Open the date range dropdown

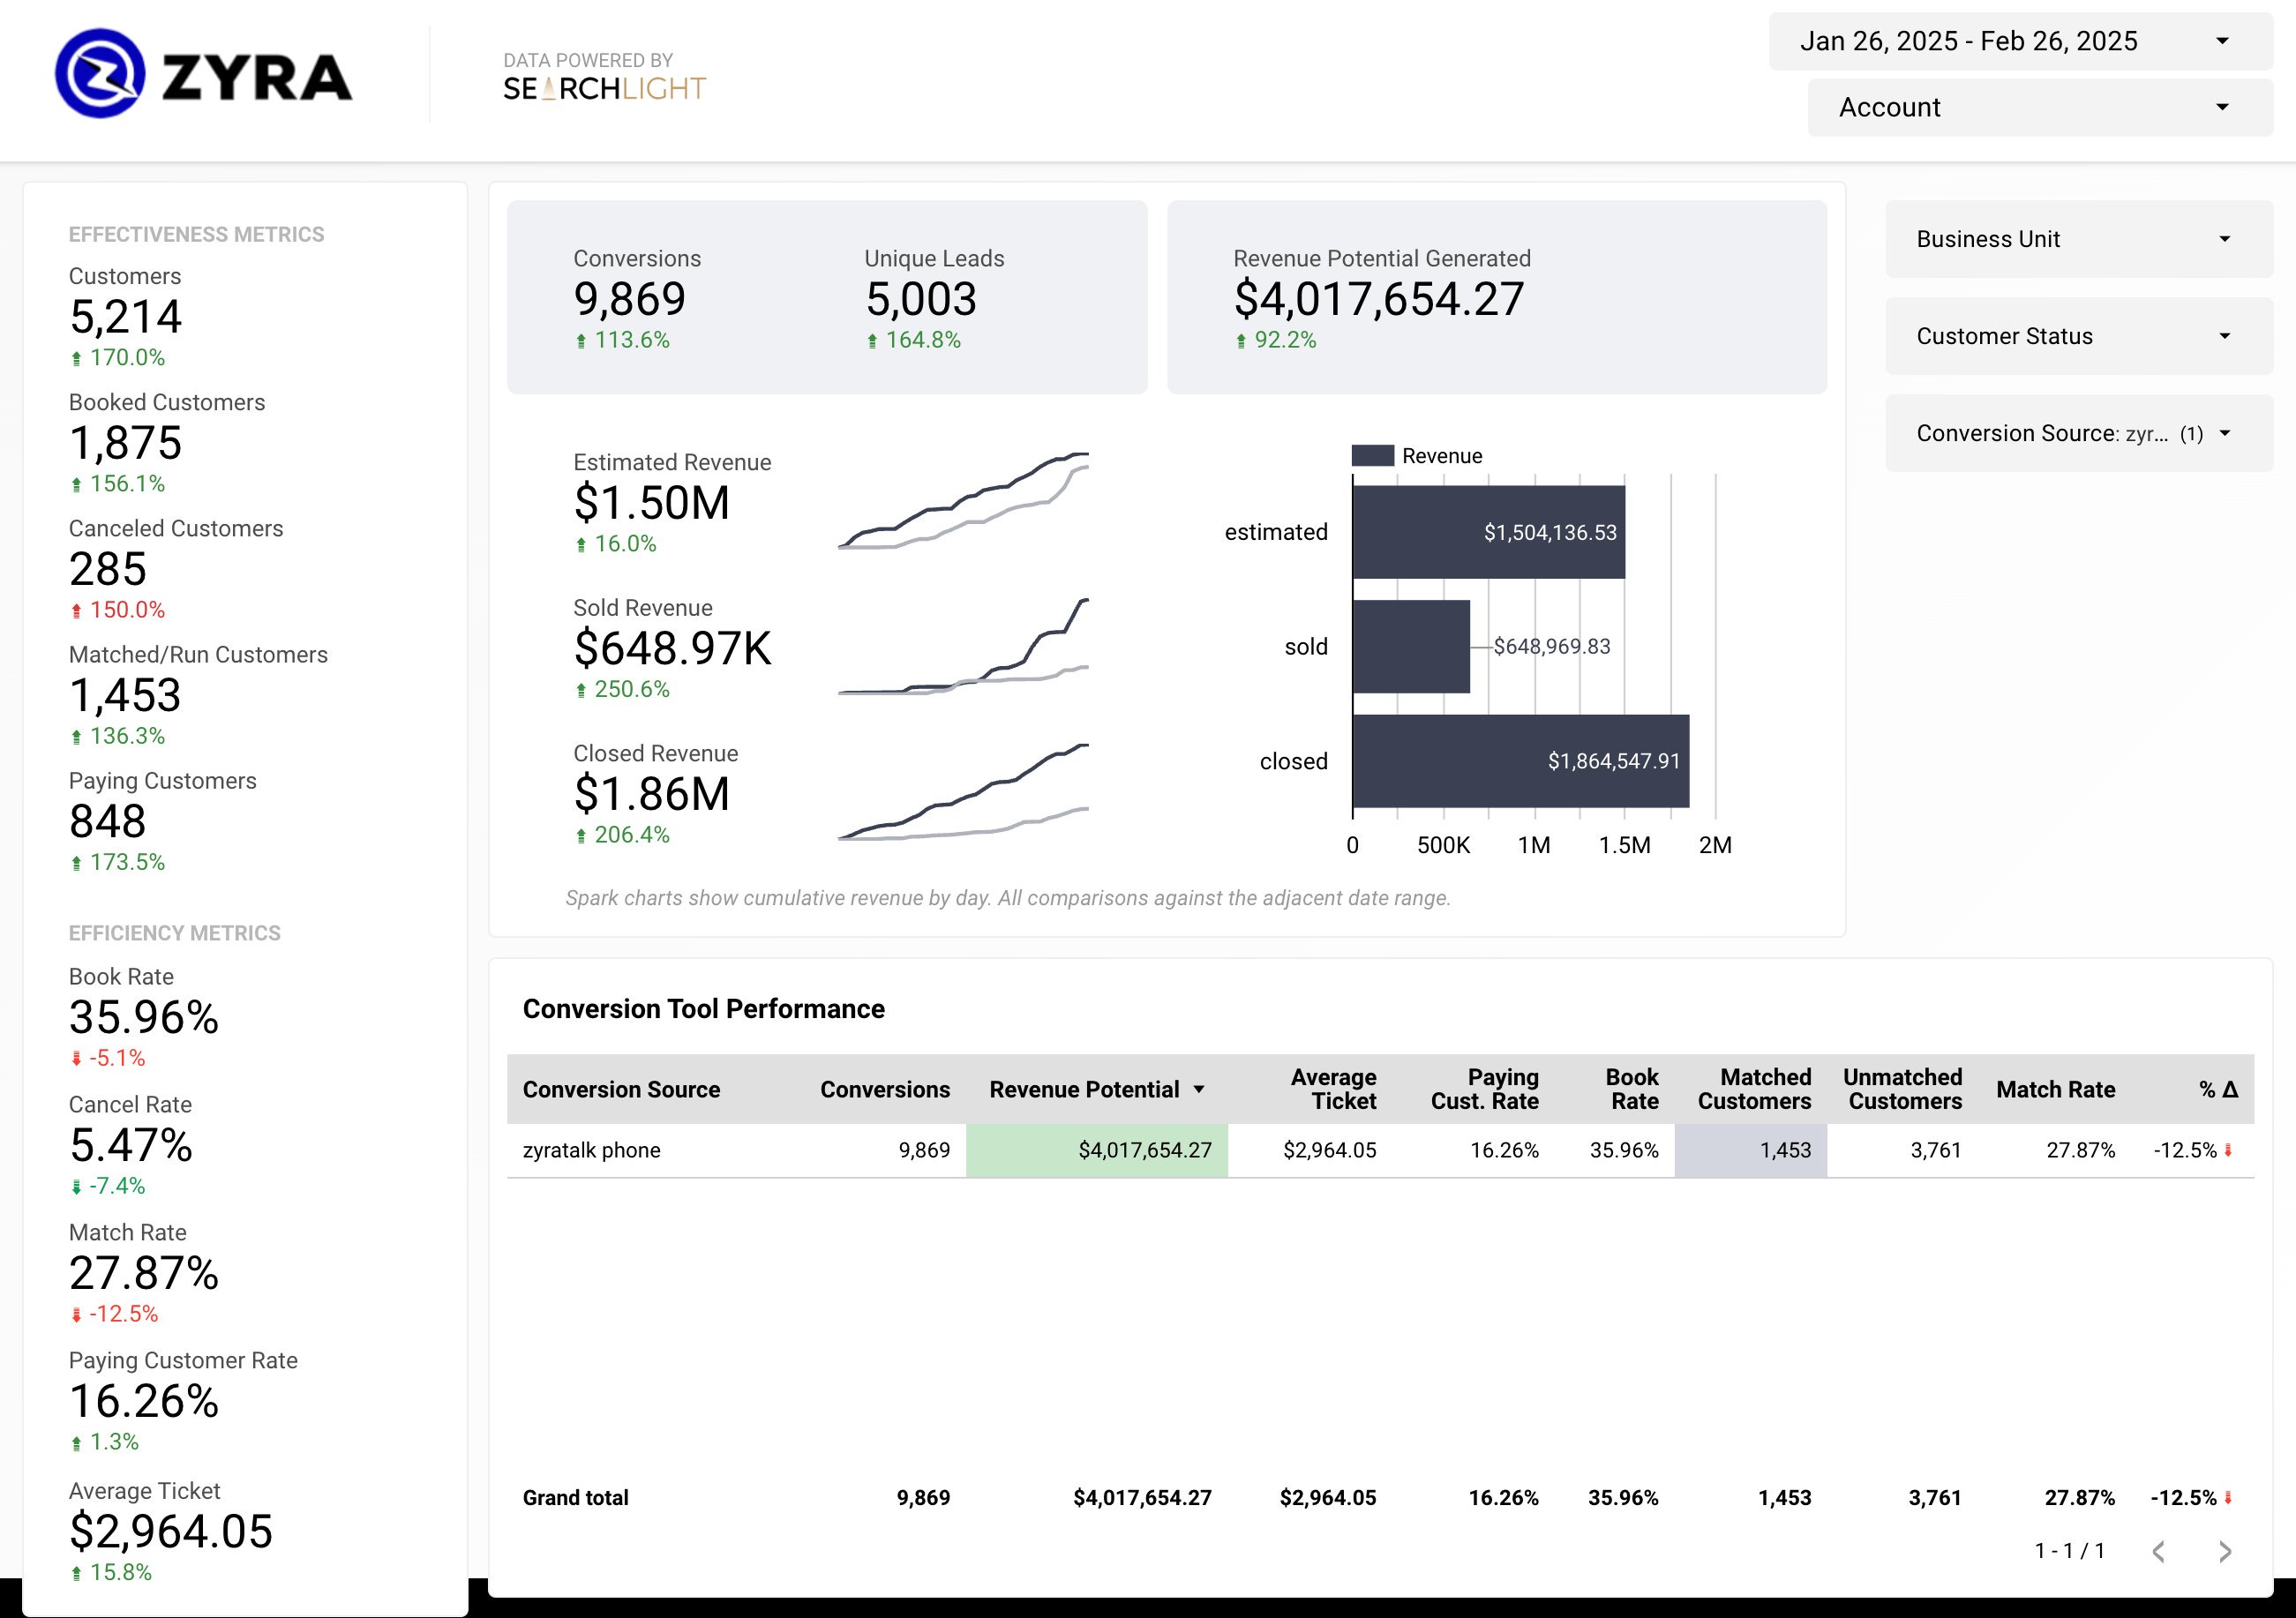[x=2020, y=41]
